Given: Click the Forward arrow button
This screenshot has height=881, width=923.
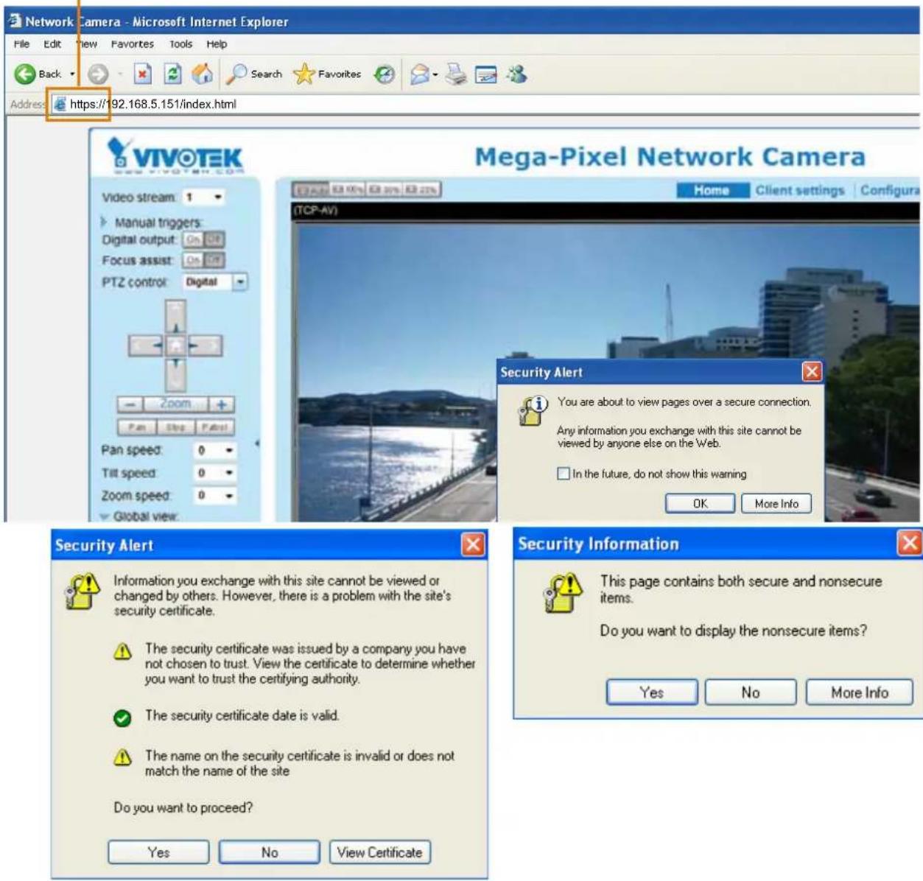Looking at the screenshot, I should point(98,74).
